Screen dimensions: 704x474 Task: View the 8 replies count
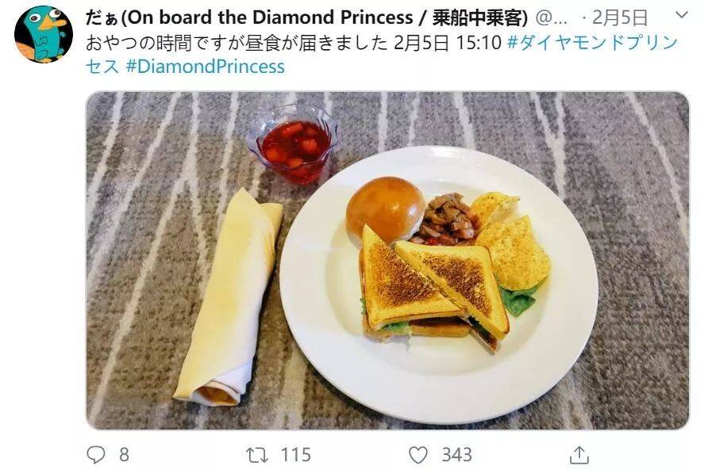[x=124, y=455]
